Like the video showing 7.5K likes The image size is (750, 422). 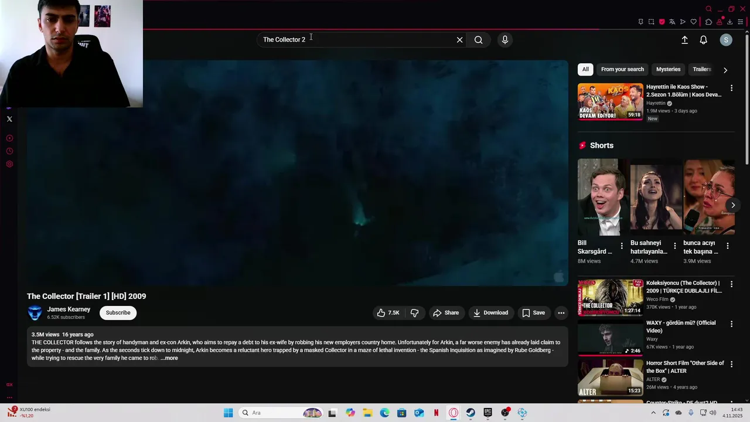coord(388,313)
